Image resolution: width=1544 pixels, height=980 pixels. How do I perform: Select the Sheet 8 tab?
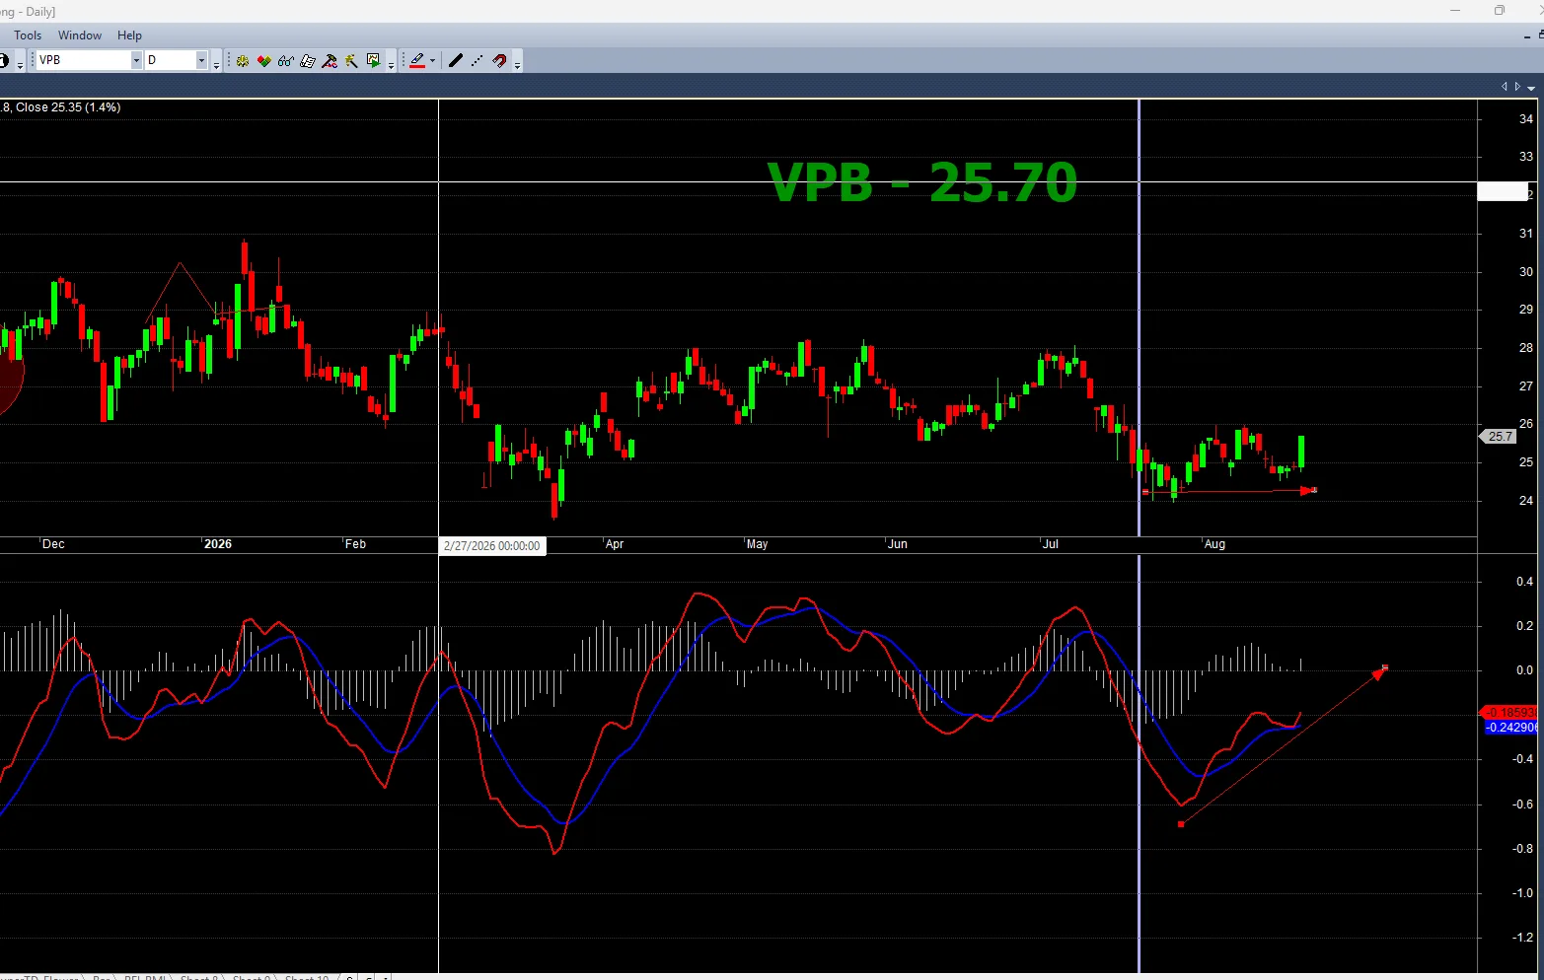pyautogui.click(x=198, y=977)
